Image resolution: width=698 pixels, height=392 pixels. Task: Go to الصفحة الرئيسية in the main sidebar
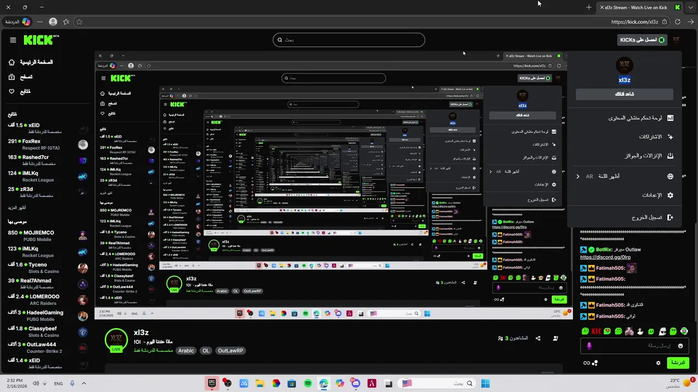click(x=31, y=62)
